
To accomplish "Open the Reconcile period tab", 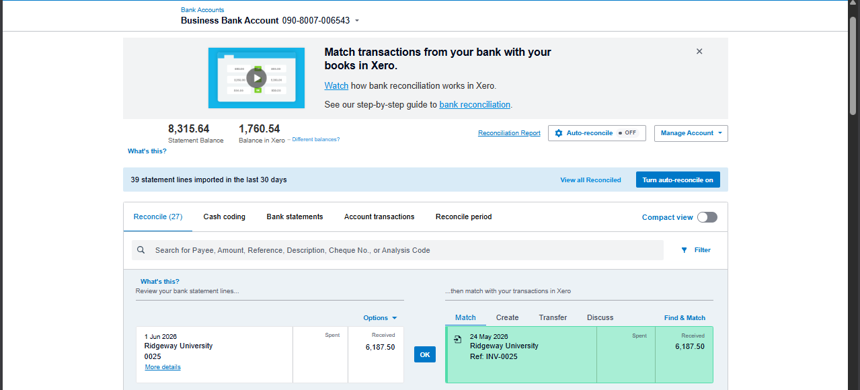I will tap(464, 217).
